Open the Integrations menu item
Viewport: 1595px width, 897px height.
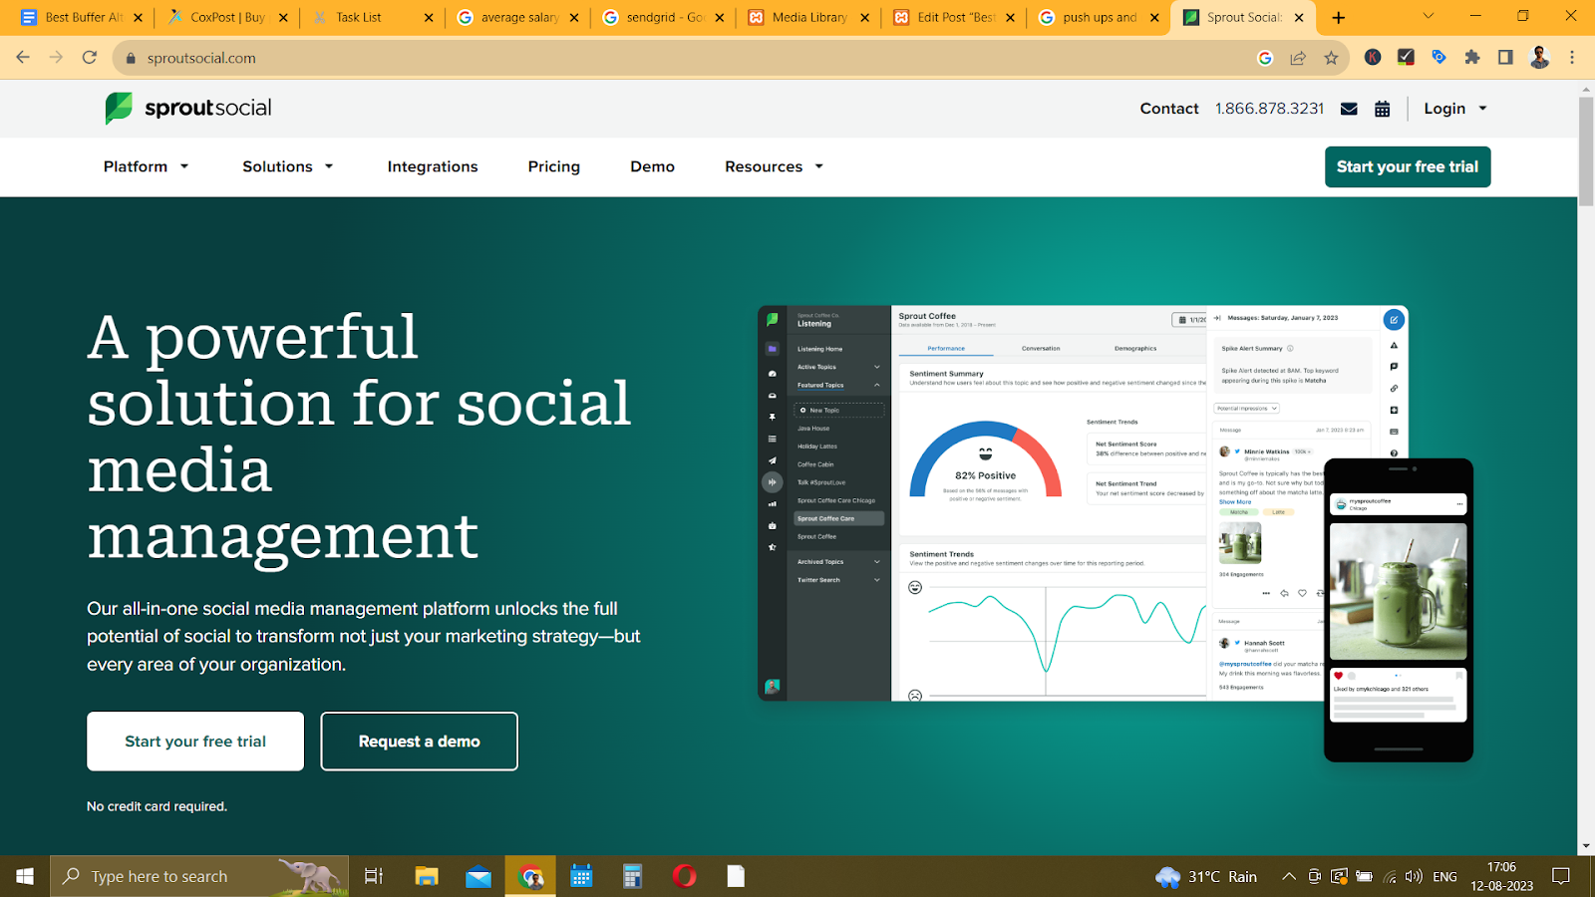click(433, 166)
